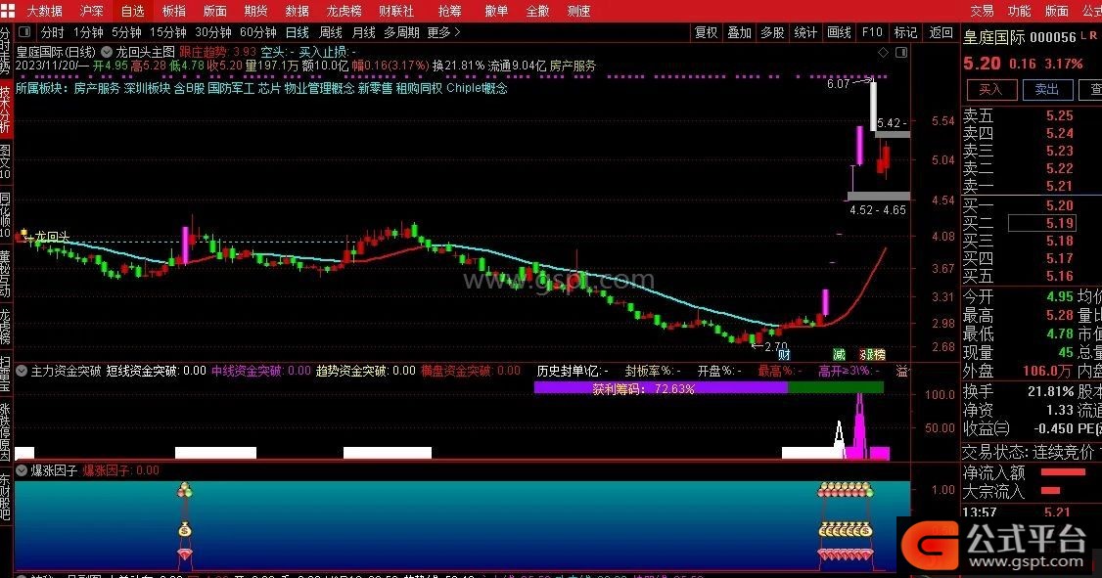Open the 板指 menu

coord(173,11)
